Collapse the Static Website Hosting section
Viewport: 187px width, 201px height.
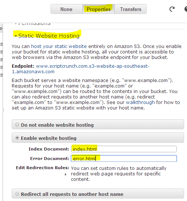pyautogui.click(x=16, y=36)
